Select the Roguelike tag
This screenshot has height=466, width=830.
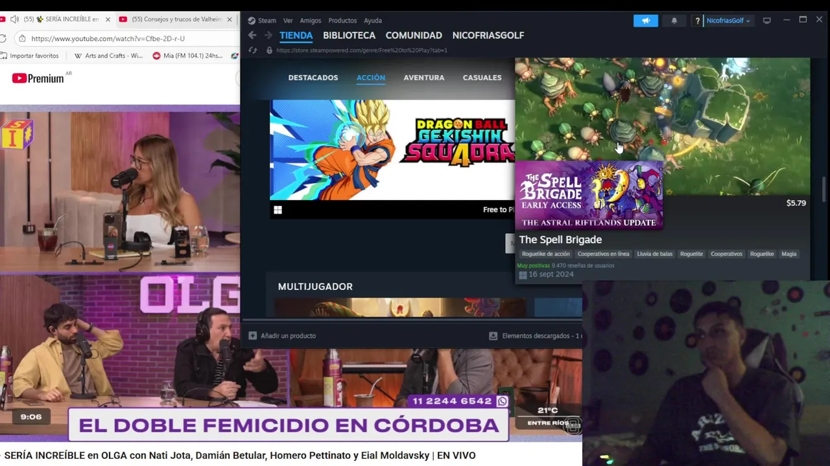click(x=762, y=254)
